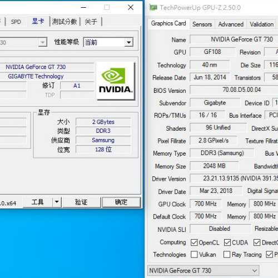Click the GPU Clock row Memory value 800 MHz
Image resolution: width=278 pixels, height=278 pixels.
coord(264,204)
